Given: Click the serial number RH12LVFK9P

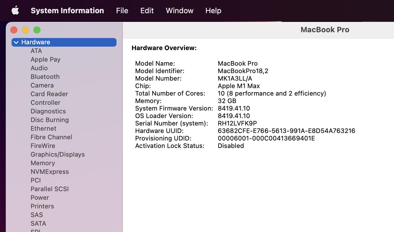Looking at the screenshot, I should (237, 123).
